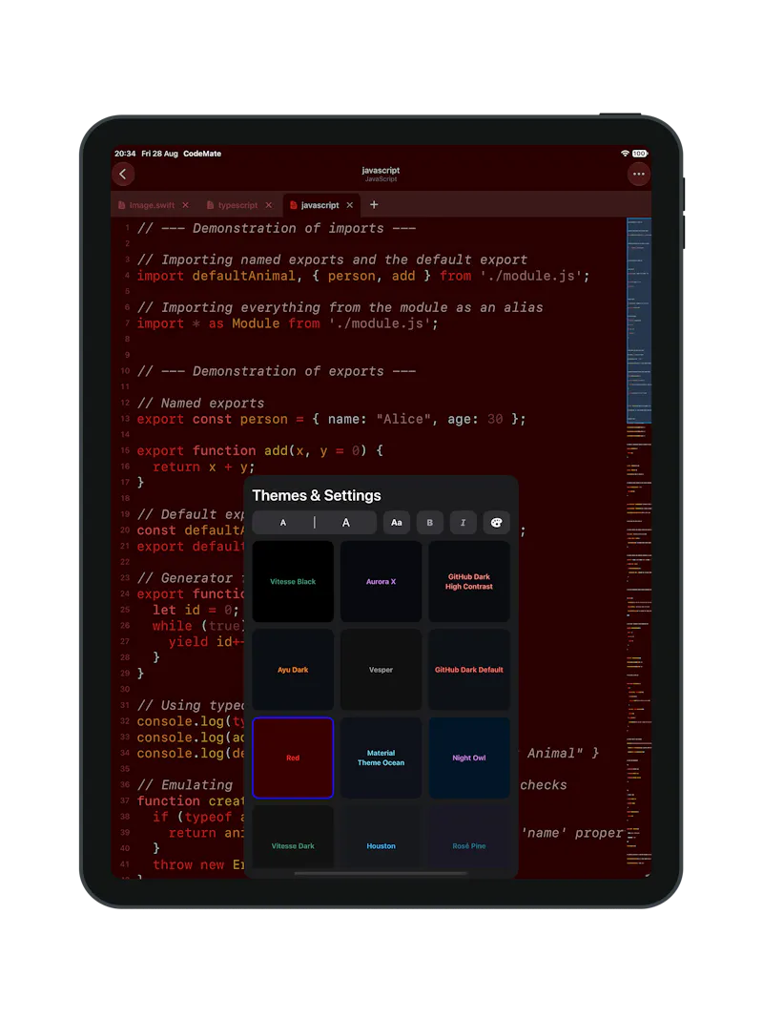Viewport: 763px width, 1018px height.
Task: Place cursor on 'Demonstration of imports' comment
Action: tap(277, 229)
